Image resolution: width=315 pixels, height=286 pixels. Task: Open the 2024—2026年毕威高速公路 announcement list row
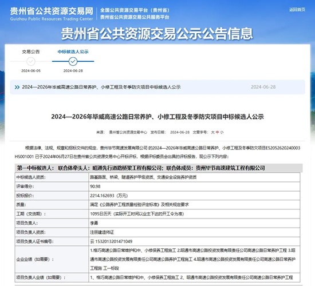pos(157,87)
